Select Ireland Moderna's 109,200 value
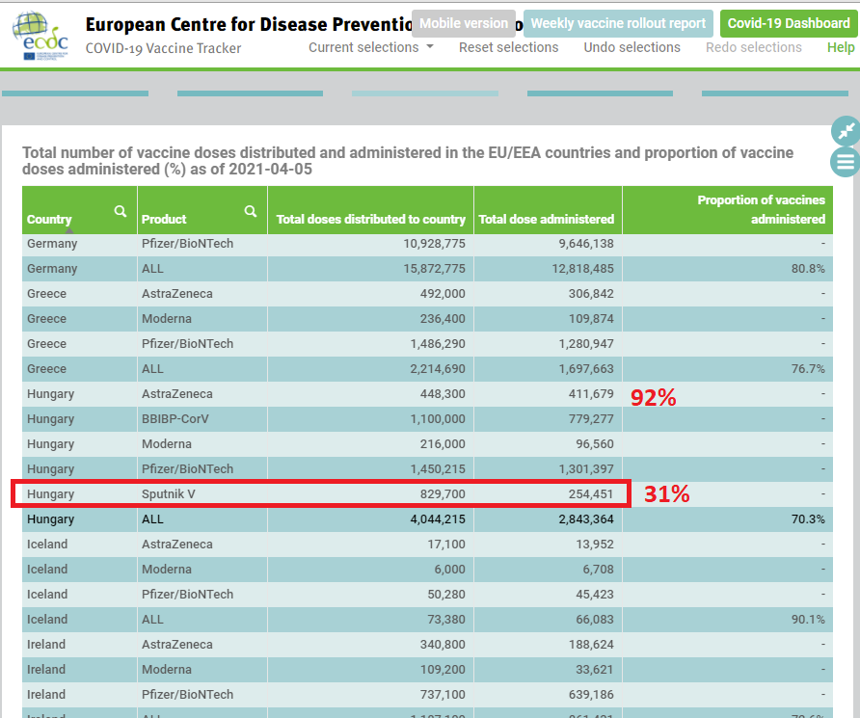Viewport: 860px width, 718px height. click(443, 670)
